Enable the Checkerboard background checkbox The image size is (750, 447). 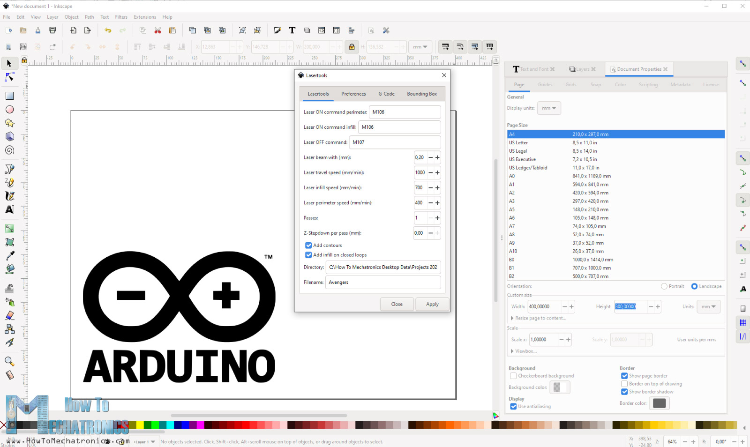coord(513,375)
